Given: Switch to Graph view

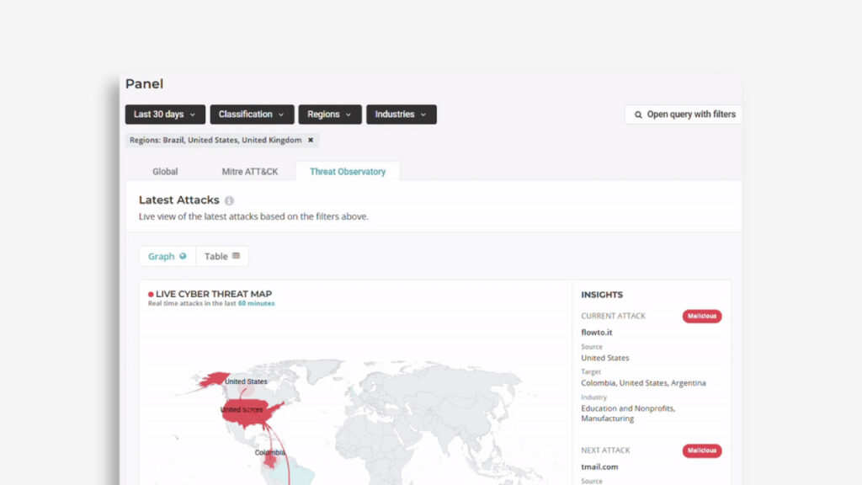Looking at the screenshot, I should pyautogui.click(x=167, y=256).
